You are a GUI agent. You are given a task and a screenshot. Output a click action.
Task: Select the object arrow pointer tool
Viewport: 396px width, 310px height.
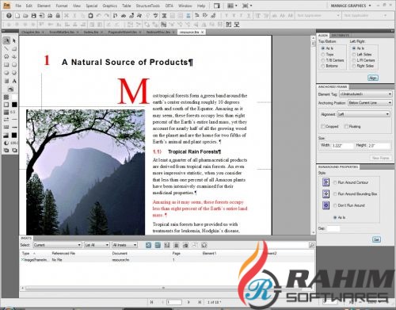point(14,40)
